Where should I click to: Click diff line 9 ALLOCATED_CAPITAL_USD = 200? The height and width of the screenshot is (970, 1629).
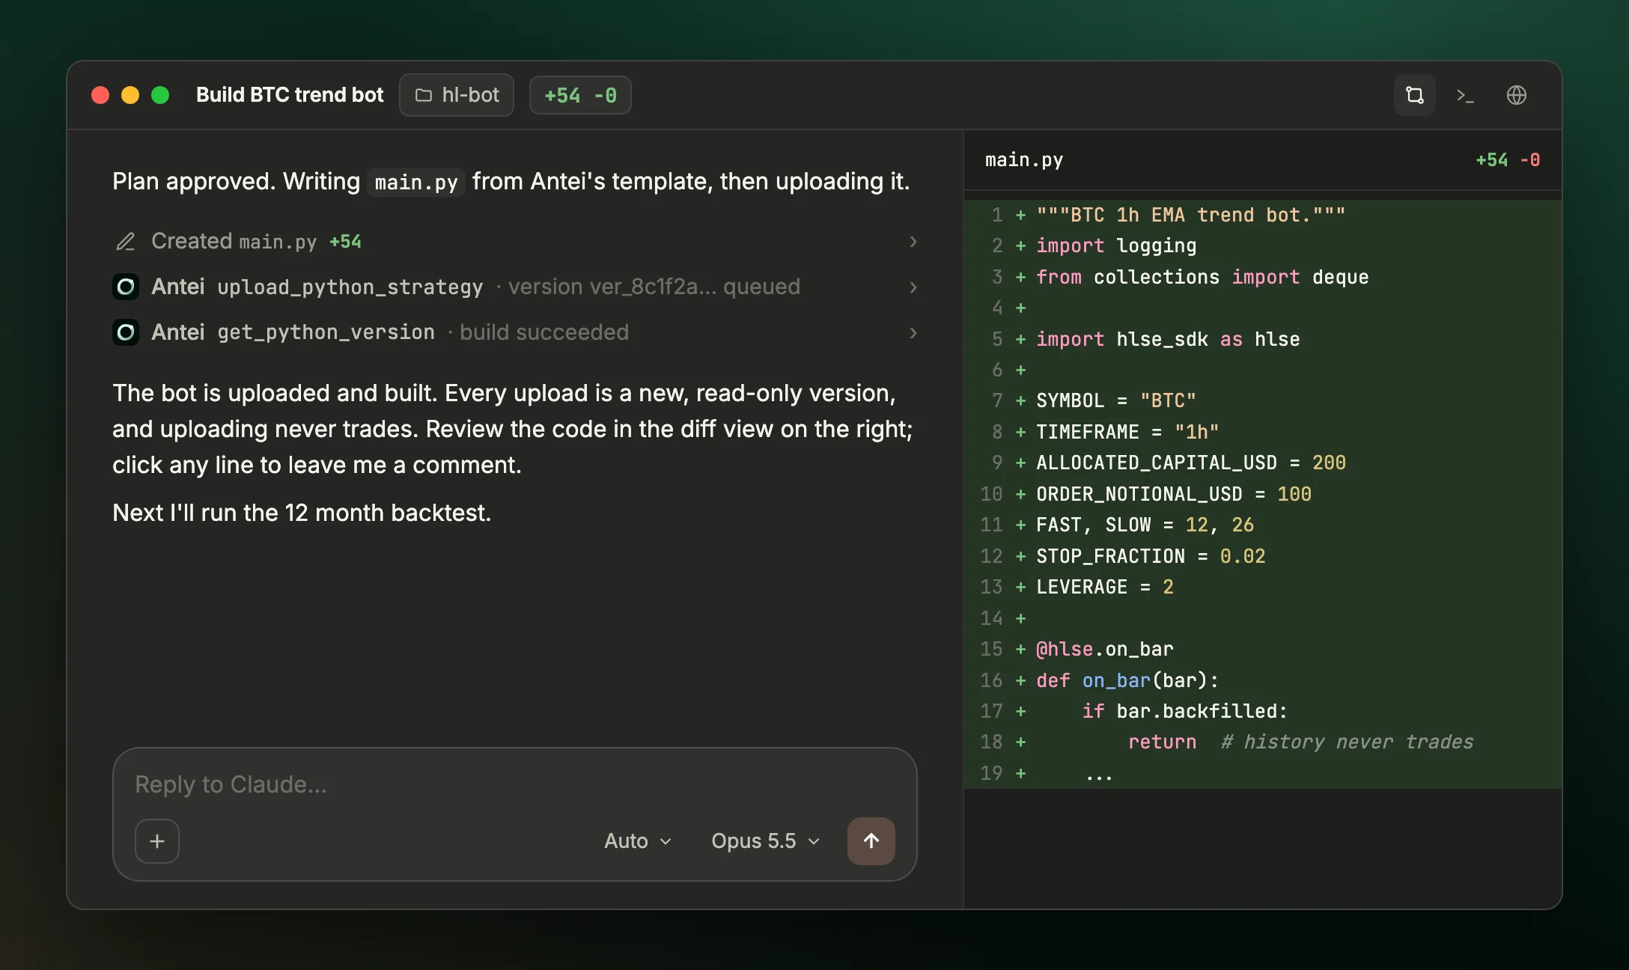click(1262, 463)
